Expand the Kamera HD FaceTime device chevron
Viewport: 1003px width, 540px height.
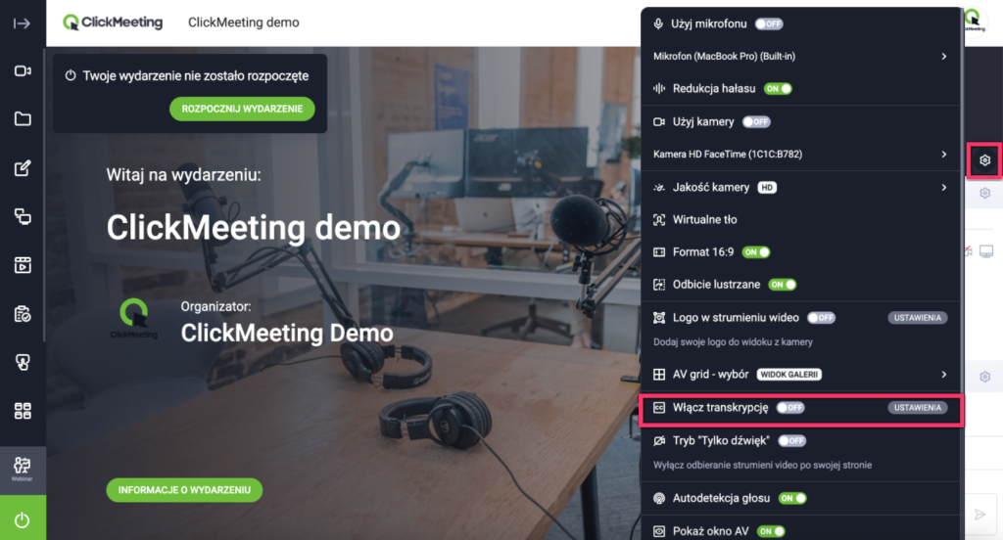944,154
